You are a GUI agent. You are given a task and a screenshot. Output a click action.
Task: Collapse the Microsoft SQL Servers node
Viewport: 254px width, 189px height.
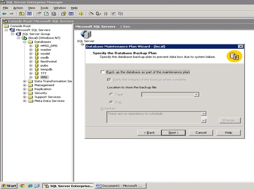6,30
